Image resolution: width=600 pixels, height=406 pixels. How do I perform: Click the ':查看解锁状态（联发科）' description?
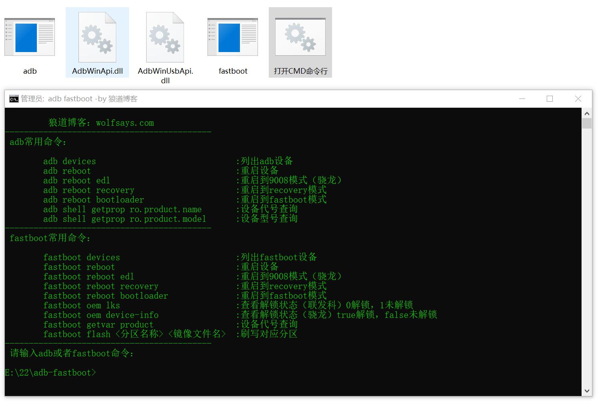point(290,306)
